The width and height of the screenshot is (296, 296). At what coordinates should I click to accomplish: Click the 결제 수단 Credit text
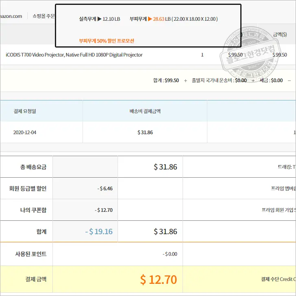(278, 279)
